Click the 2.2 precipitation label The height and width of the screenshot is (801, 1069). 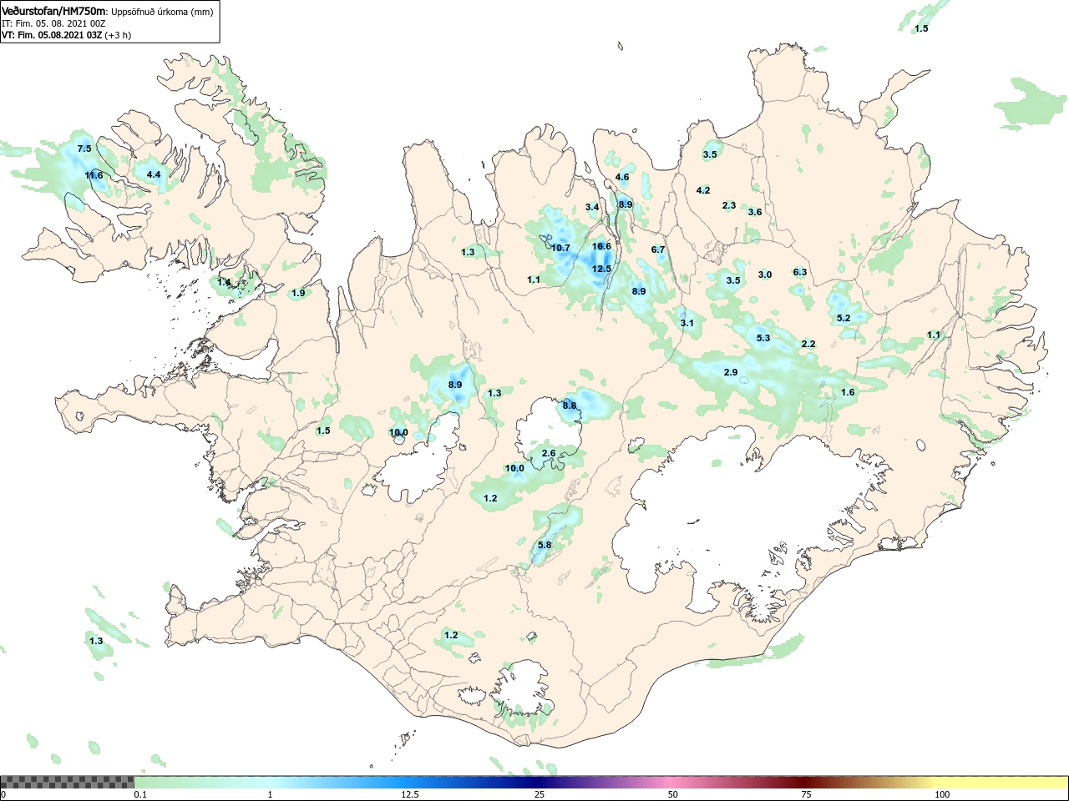click(808, 344)
